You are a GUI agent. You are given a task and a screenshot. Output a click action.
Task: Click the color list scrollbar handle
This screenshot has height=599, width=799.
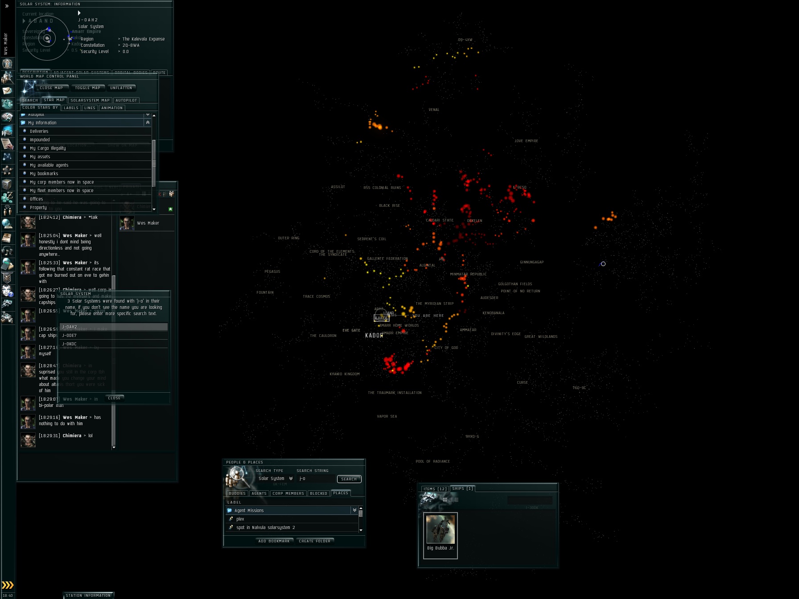[x=154, y=163]
